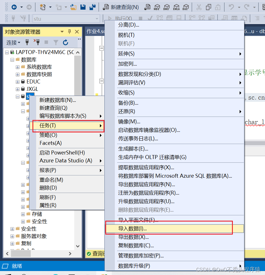Click the pin icon of Object Explorer panel

[x=69, y=32]
